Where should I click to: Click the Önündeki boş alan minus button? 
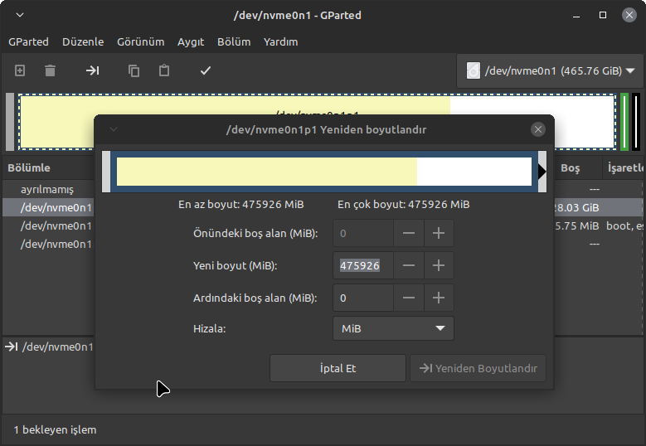coord(409,234)
